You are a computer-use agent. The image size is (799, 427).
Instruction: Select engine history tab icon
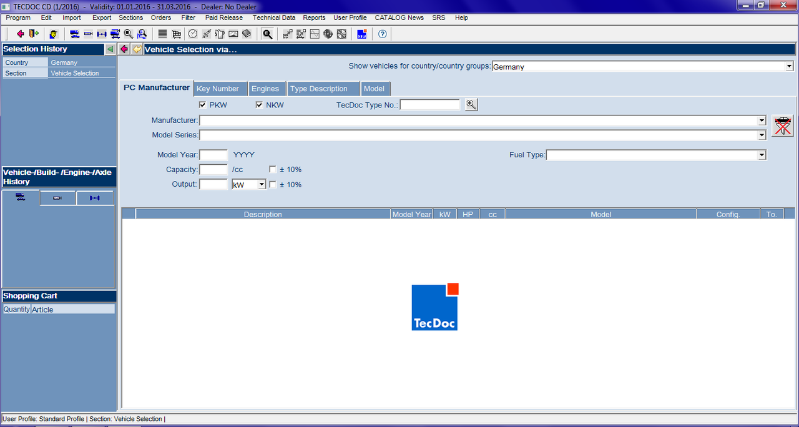(57, 198)
